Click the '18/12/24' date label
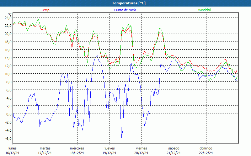Screen dimensions: 251x156 (x=77, y=153)
